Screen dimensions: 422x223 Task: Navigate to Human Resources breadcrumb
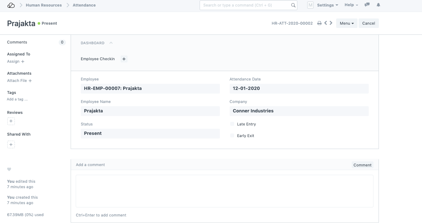coord(44,5)
